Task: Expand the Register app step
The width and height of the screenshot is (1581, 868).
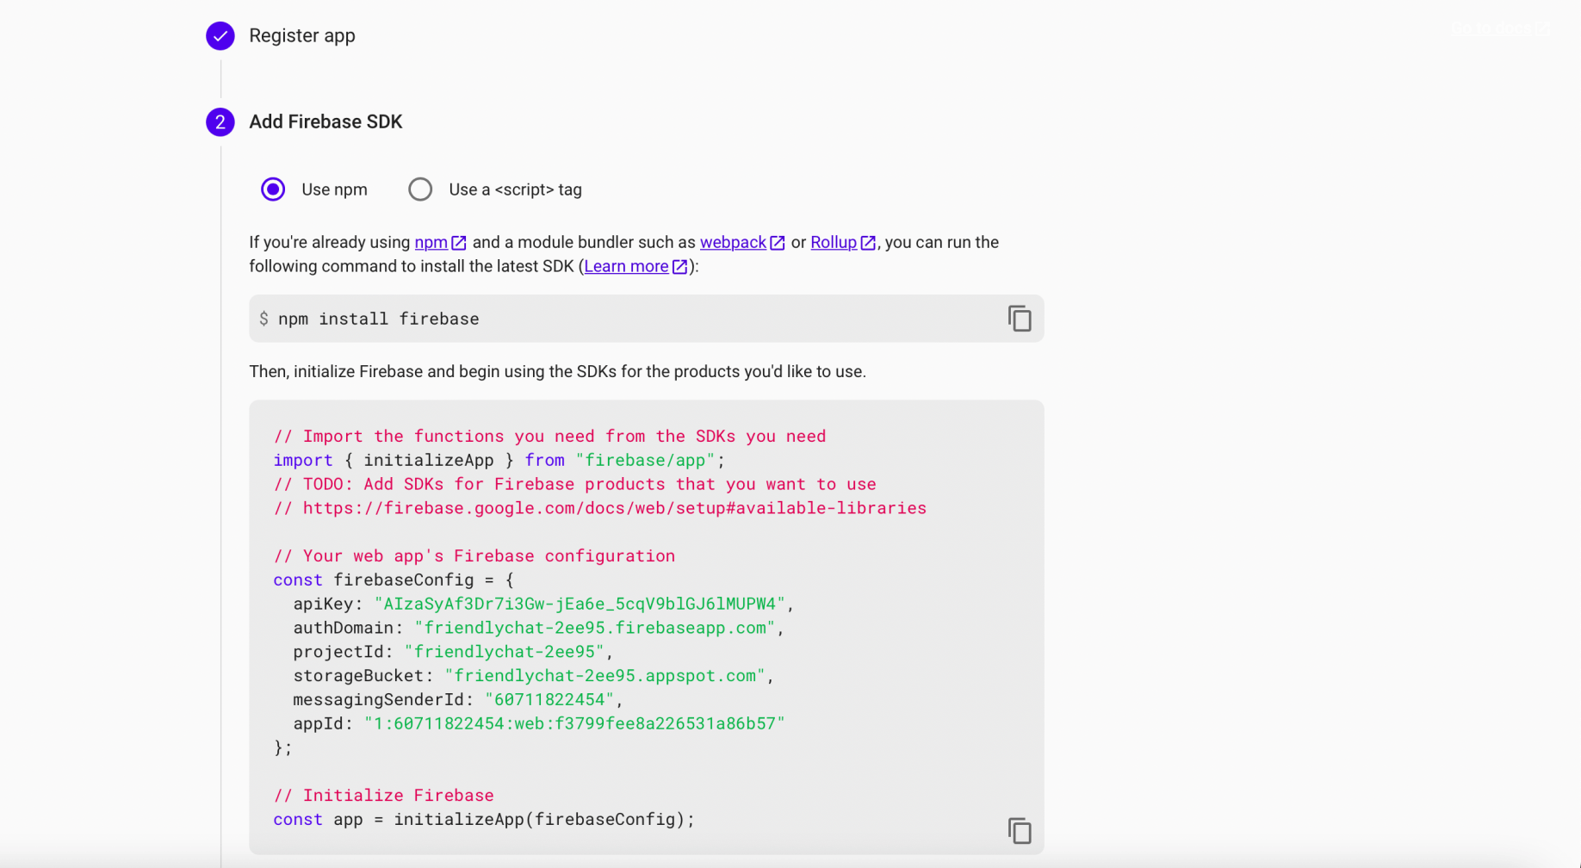Action: click(x=302, y=36)
